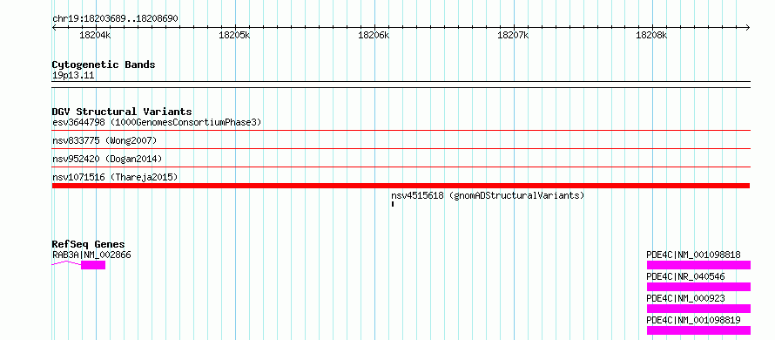The height and width of the screenshot is (340, 775).
Task: Click the RefSeq Genes track heading
Action: pyautogui.click(x=89, y=244)
